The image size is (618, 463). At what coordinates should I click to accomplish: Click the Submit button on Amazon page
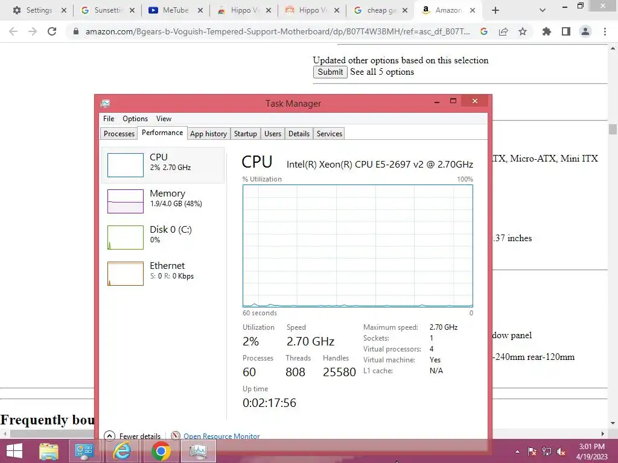pyautogui.click(x=330, y=72)
